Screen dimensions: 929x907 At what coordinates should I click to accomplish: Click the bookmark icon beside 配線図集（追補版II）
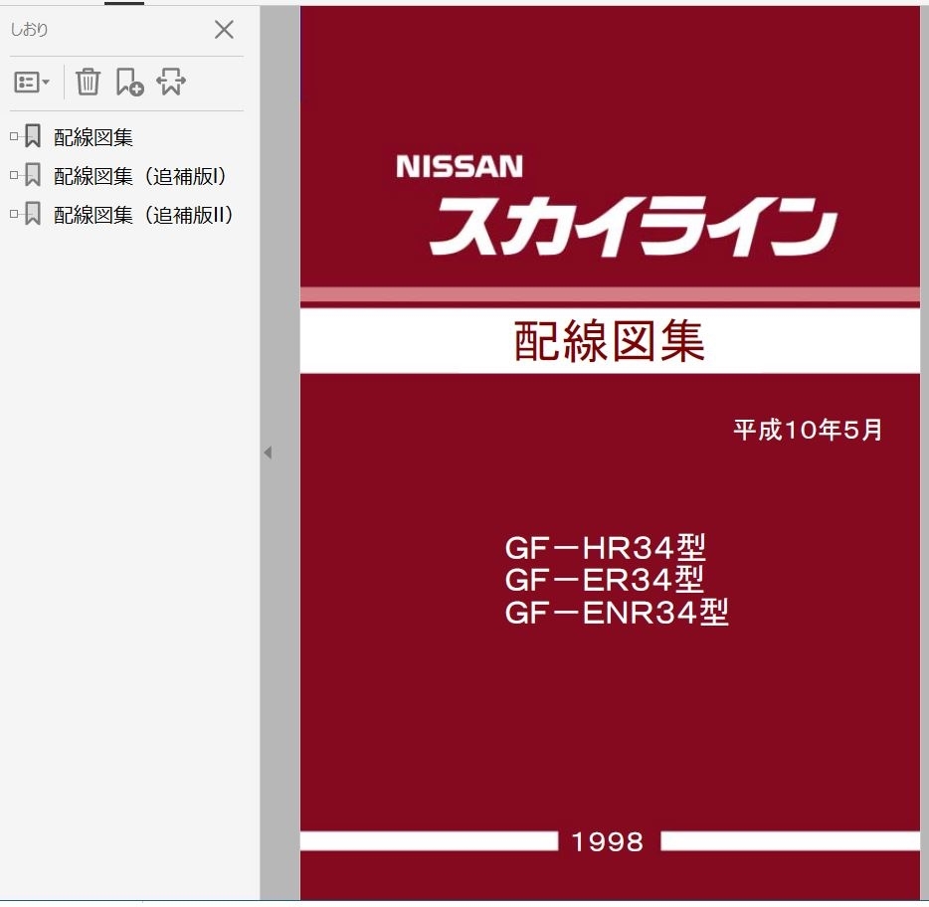coord(33,213)
